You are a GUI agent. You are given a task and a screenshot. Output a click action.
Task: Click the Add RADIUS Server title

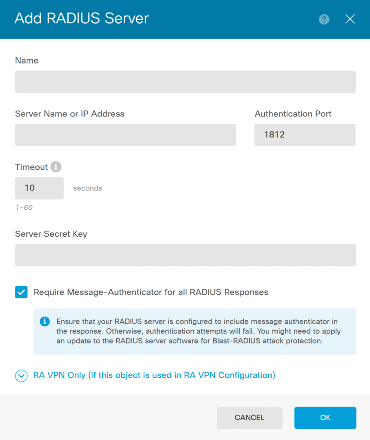pos(81,19)
